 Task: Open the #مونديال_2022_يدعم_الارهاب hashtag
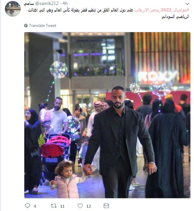pos(162,10)
